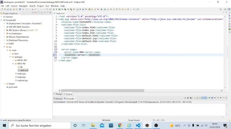This screenshot has height=129, width=231.
Task: Open Google Chrome from Windows taskbar
Action: [x=120, y=125]
